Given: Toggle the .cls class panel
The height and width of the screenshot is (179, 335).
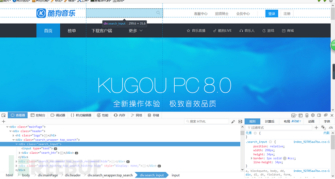Looking at the screenshot, I should [x=331, y=128].
